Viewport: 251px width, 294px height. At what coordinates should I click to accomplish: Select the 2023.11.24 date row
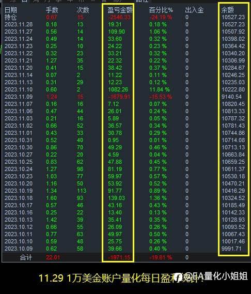tap(19, 39)
